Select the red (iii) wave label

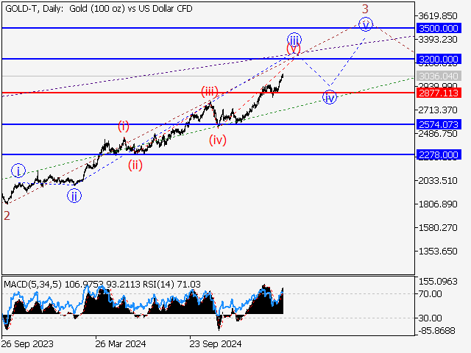click(x=210, y=91)
